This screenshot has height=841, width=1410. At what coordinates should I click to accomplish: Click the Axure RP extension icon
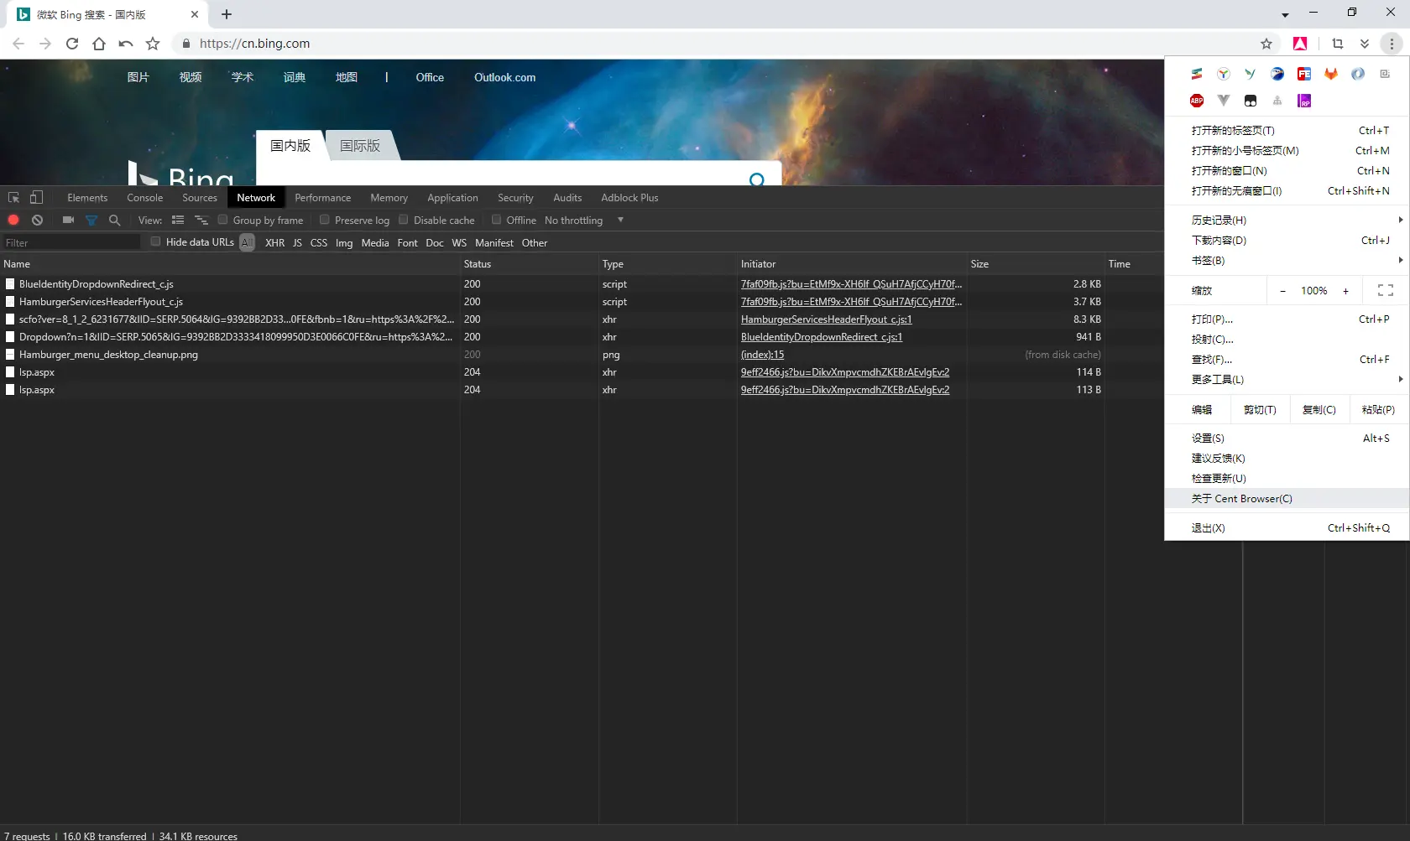tap(1304, 101)
